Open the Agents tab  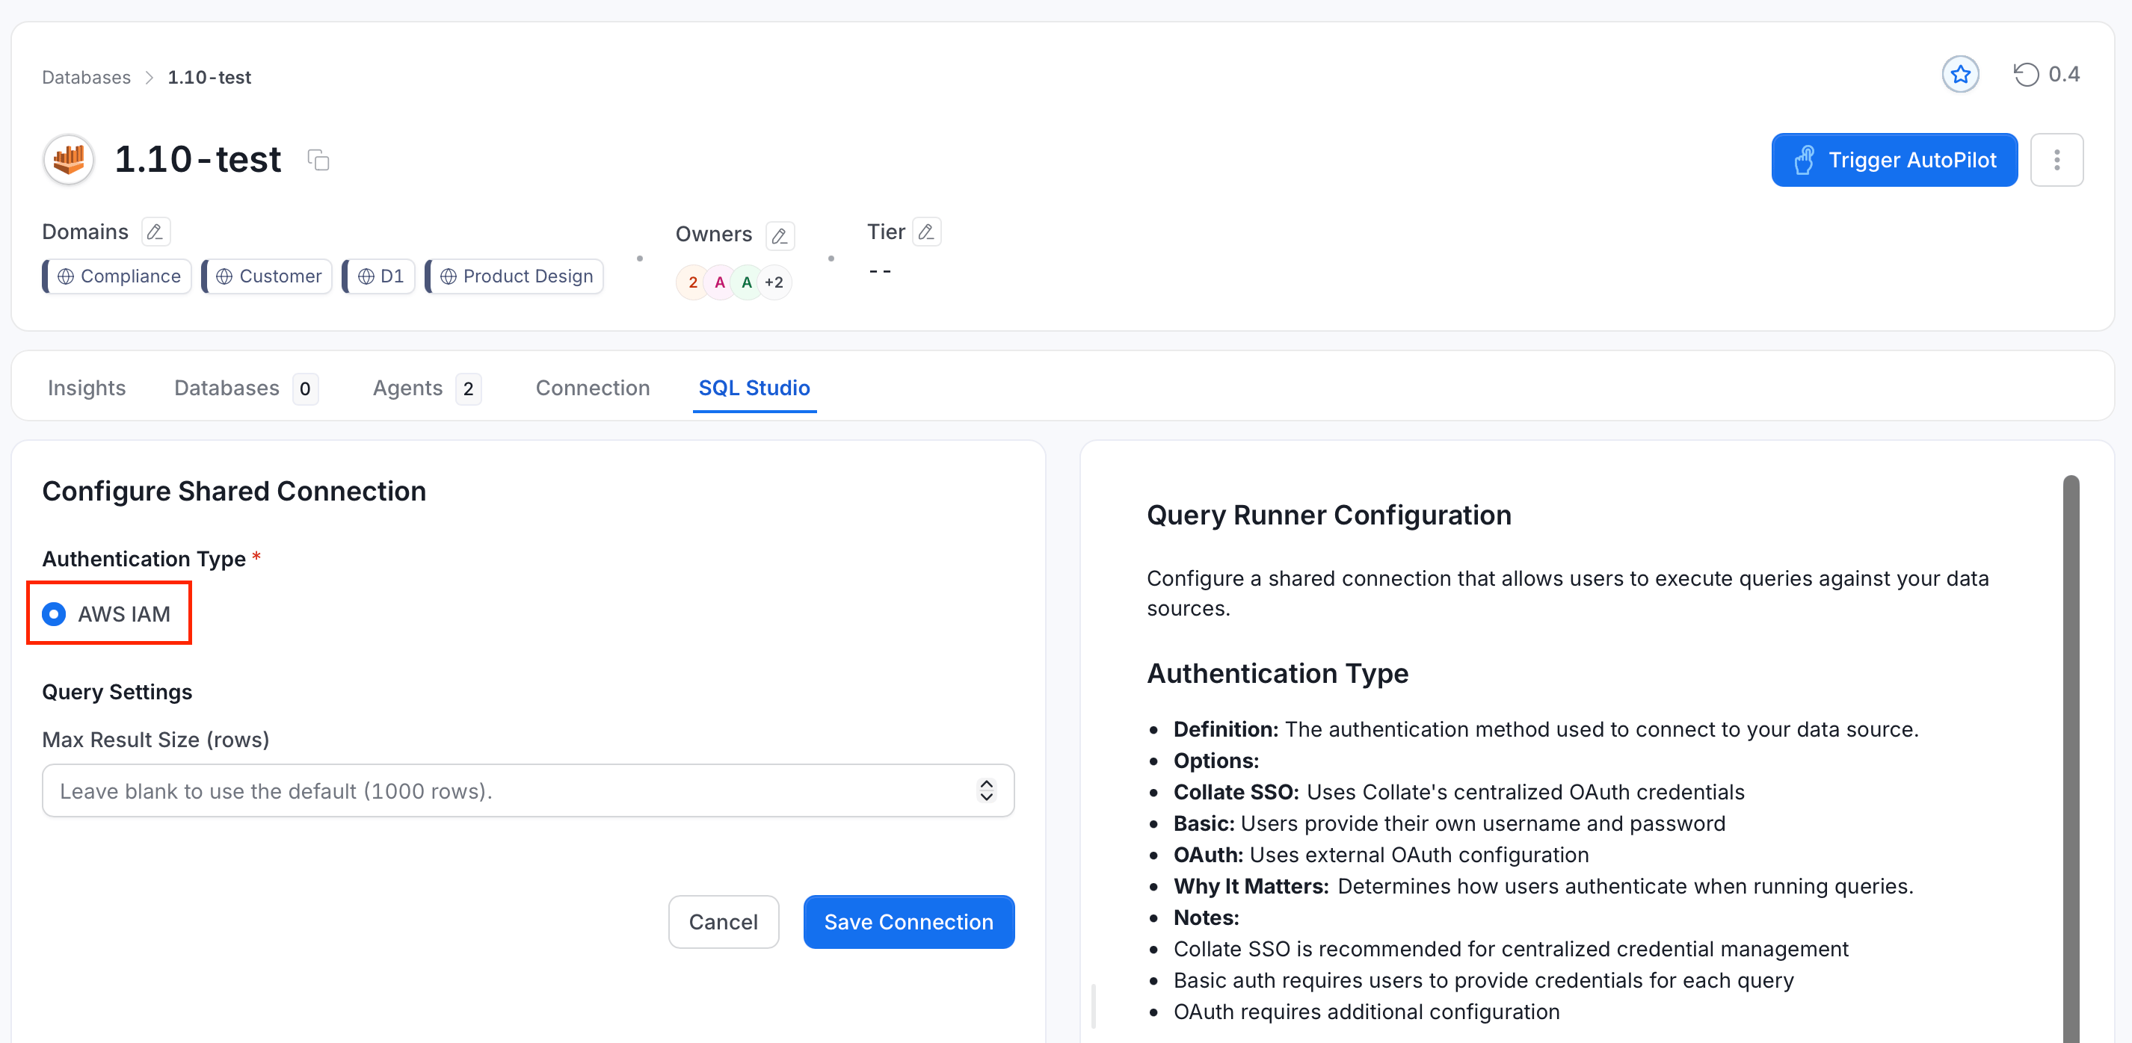point(426,388)
